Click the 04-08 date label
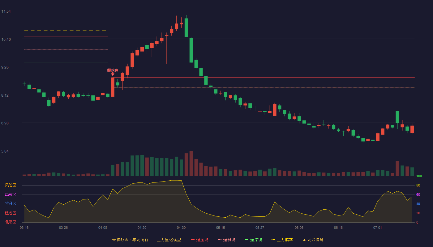Screen dimensions: 433x247 (103, 228)
